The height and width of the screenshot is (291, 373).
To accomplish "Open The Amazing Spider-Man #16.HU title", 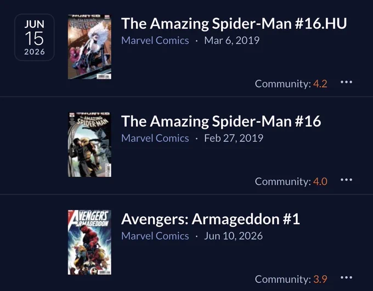I will [x=234, y=24].
